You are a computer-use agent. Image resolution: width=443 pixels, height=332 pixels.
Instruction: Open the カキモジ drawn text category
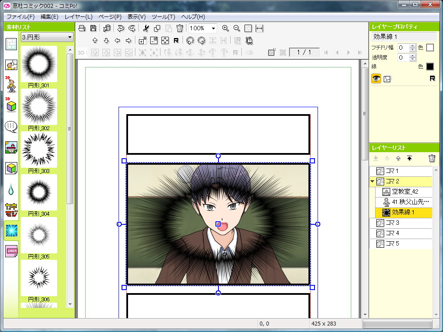[x=11, y=210]
